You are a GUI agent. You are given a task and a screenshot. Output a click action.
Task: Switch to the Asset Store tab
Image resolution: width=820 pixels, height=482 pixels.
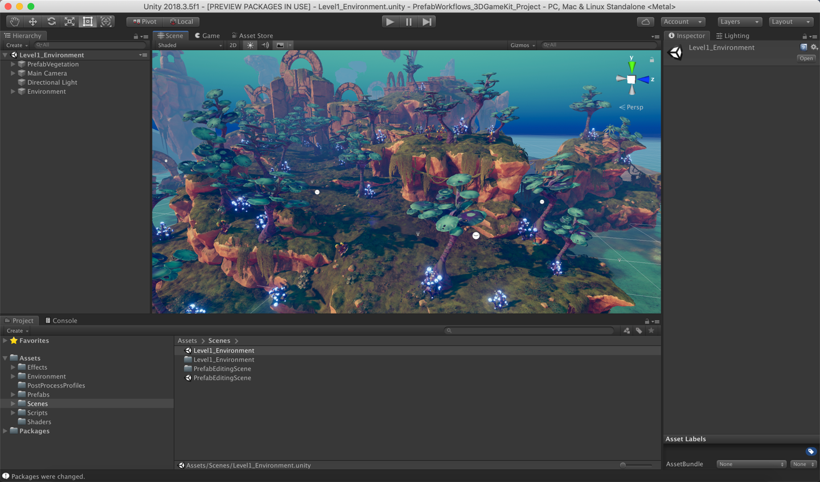click(x=252, y=36)
